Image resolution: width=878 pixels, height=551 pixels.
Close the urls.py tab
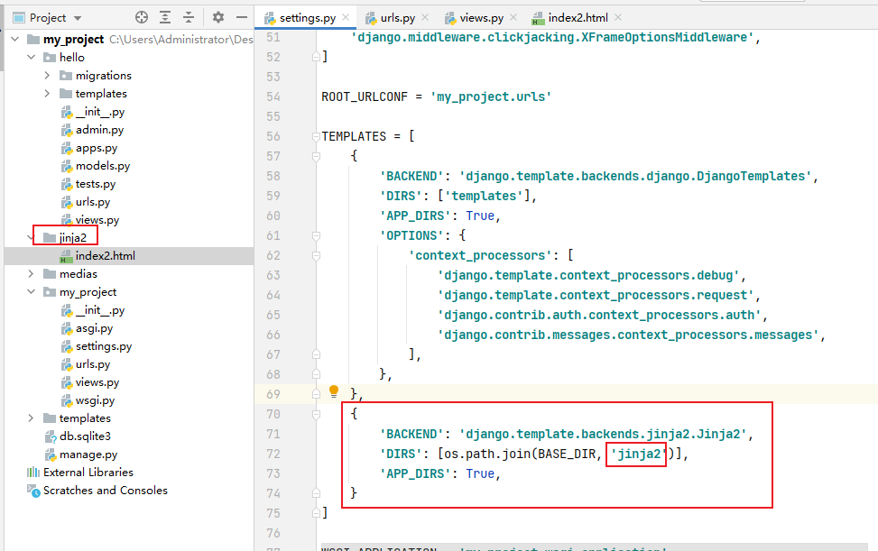click(425, 17)
